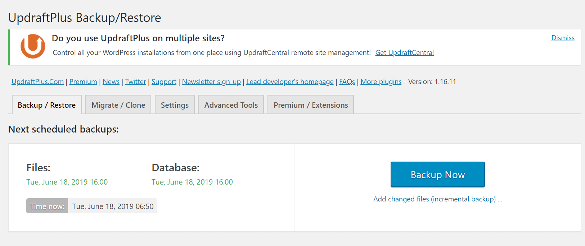Click the Files scheduled date text
This screenshot has width=585, height=246.
pos(67,182)
